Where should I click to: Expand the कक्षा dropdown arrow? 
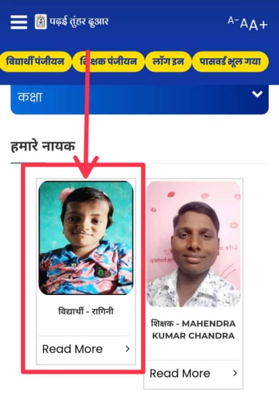click(x=257, y=94)
